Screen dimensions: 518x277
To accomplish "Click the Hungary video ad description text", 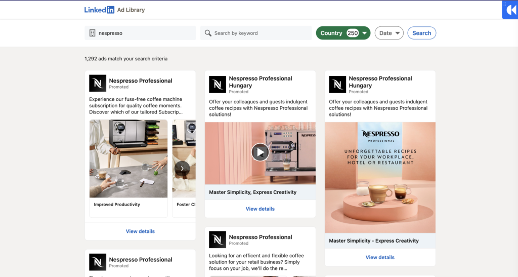I will tap(258, 108).
